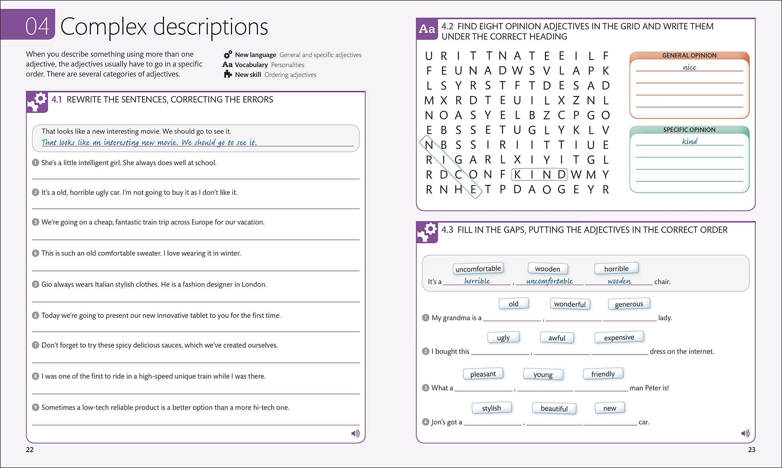Image resolution: width=782 pixels, height=468 pixels.
Task: Click bullet 5 beside the Gio sentence
Action: 36,285
